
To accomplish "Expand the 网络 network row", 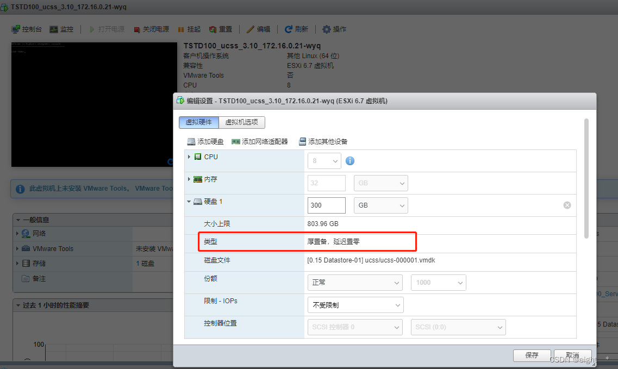I will coord(17,233).
